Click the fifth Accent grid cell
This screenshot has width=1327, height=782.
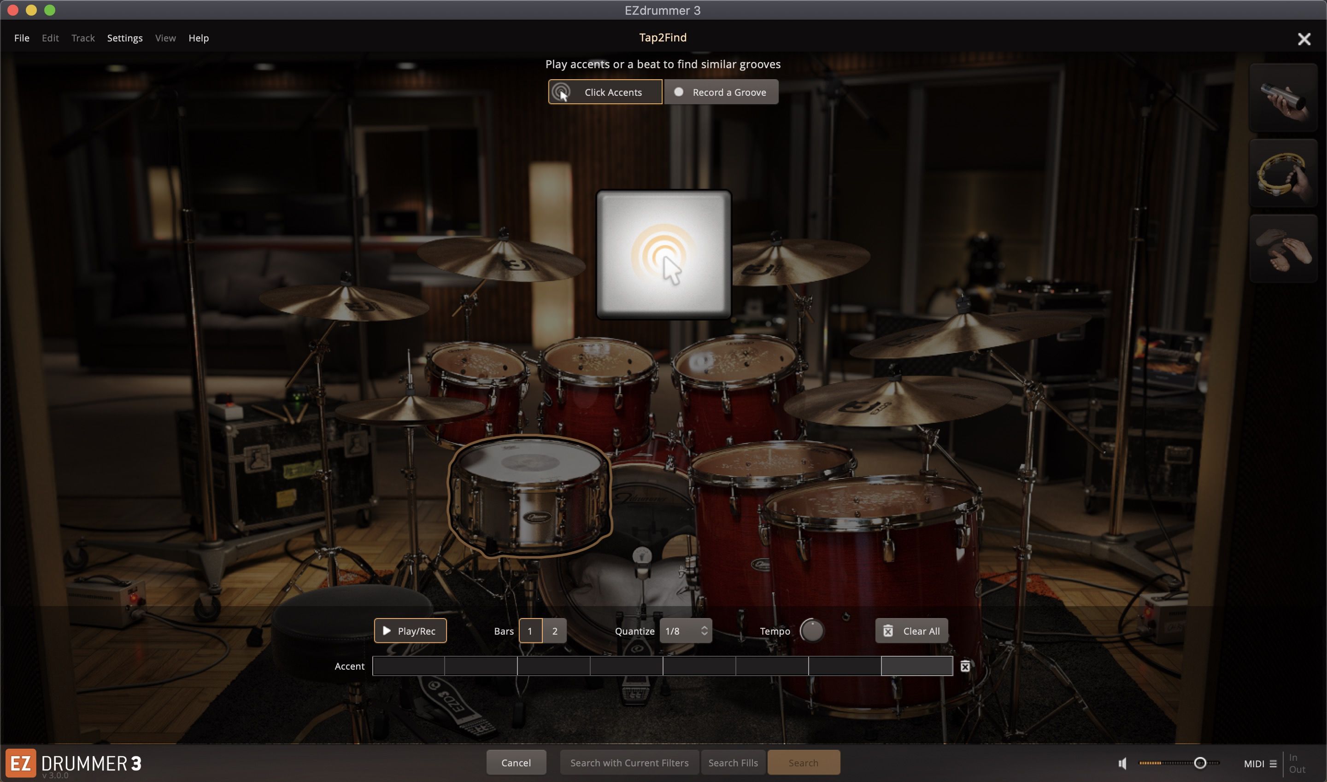(x=699, y=666)
